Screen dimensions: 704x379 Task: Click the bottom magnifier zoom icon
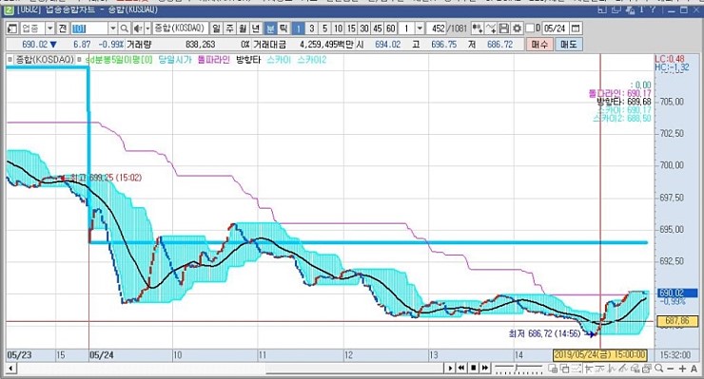(658, 369)
